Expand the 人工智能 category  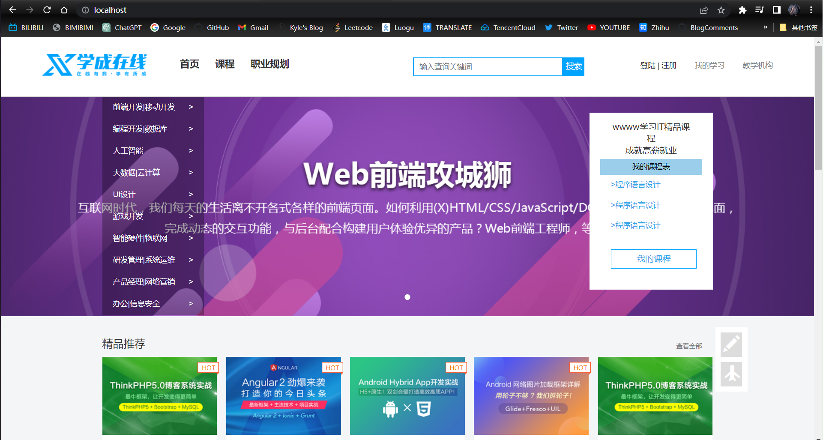pyautogui.click(x=153, y=151)
